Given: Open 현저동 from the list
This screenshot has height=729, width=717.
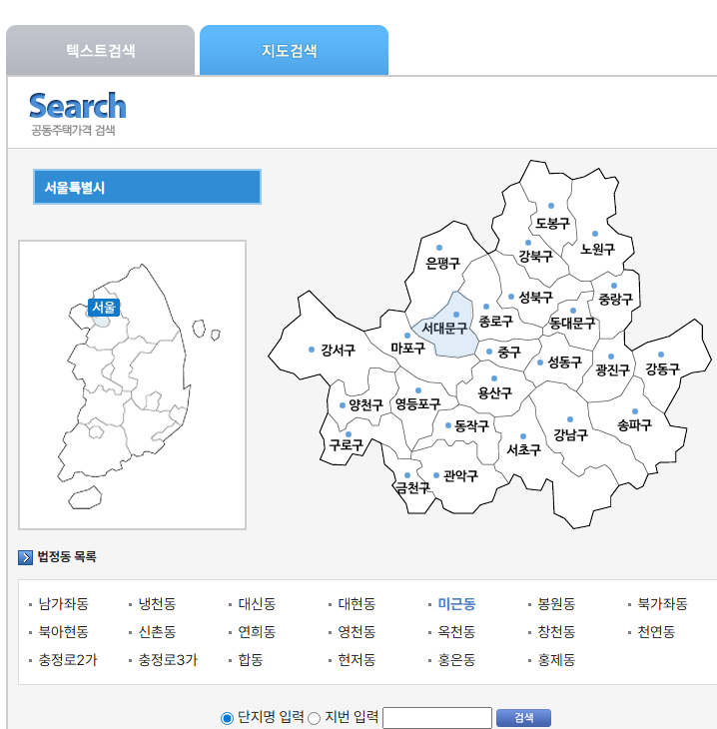Looking at the screenshot, I should pyautogui.click(x=357, y=660).
